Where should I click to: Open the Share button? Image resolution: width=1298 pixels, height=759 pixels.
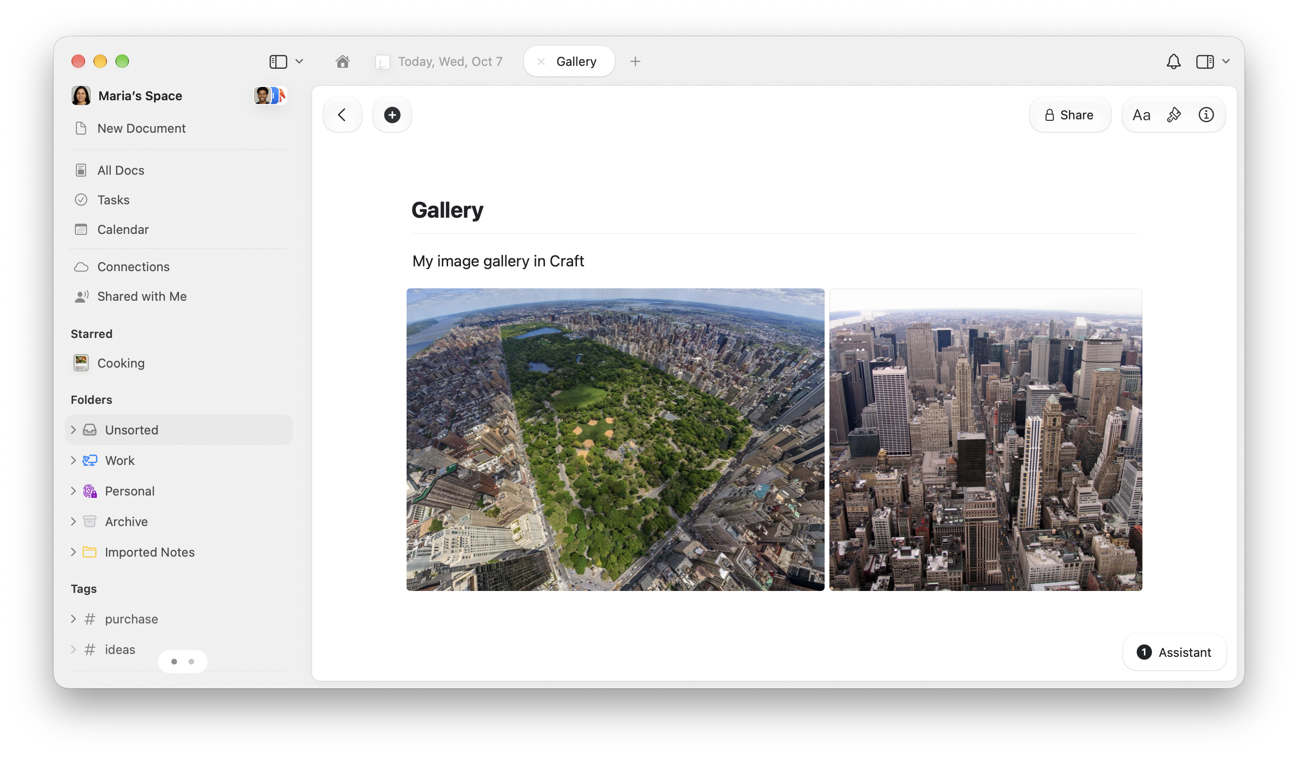tap(1069, 115)
